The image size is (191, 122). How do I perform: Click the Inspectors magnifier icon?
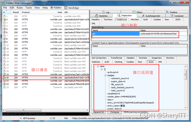[119, 15]
